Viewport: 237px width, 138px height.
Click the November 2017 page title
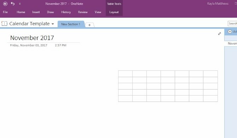32,38
